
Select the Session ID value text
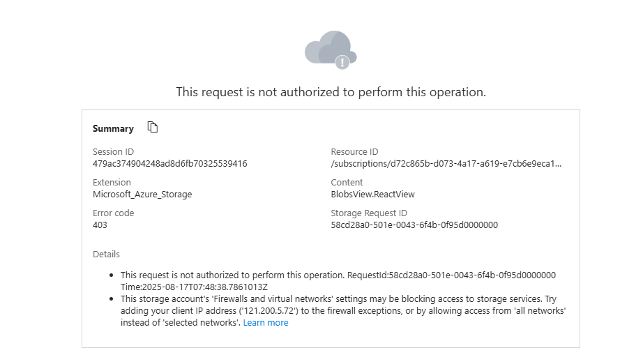169,164
